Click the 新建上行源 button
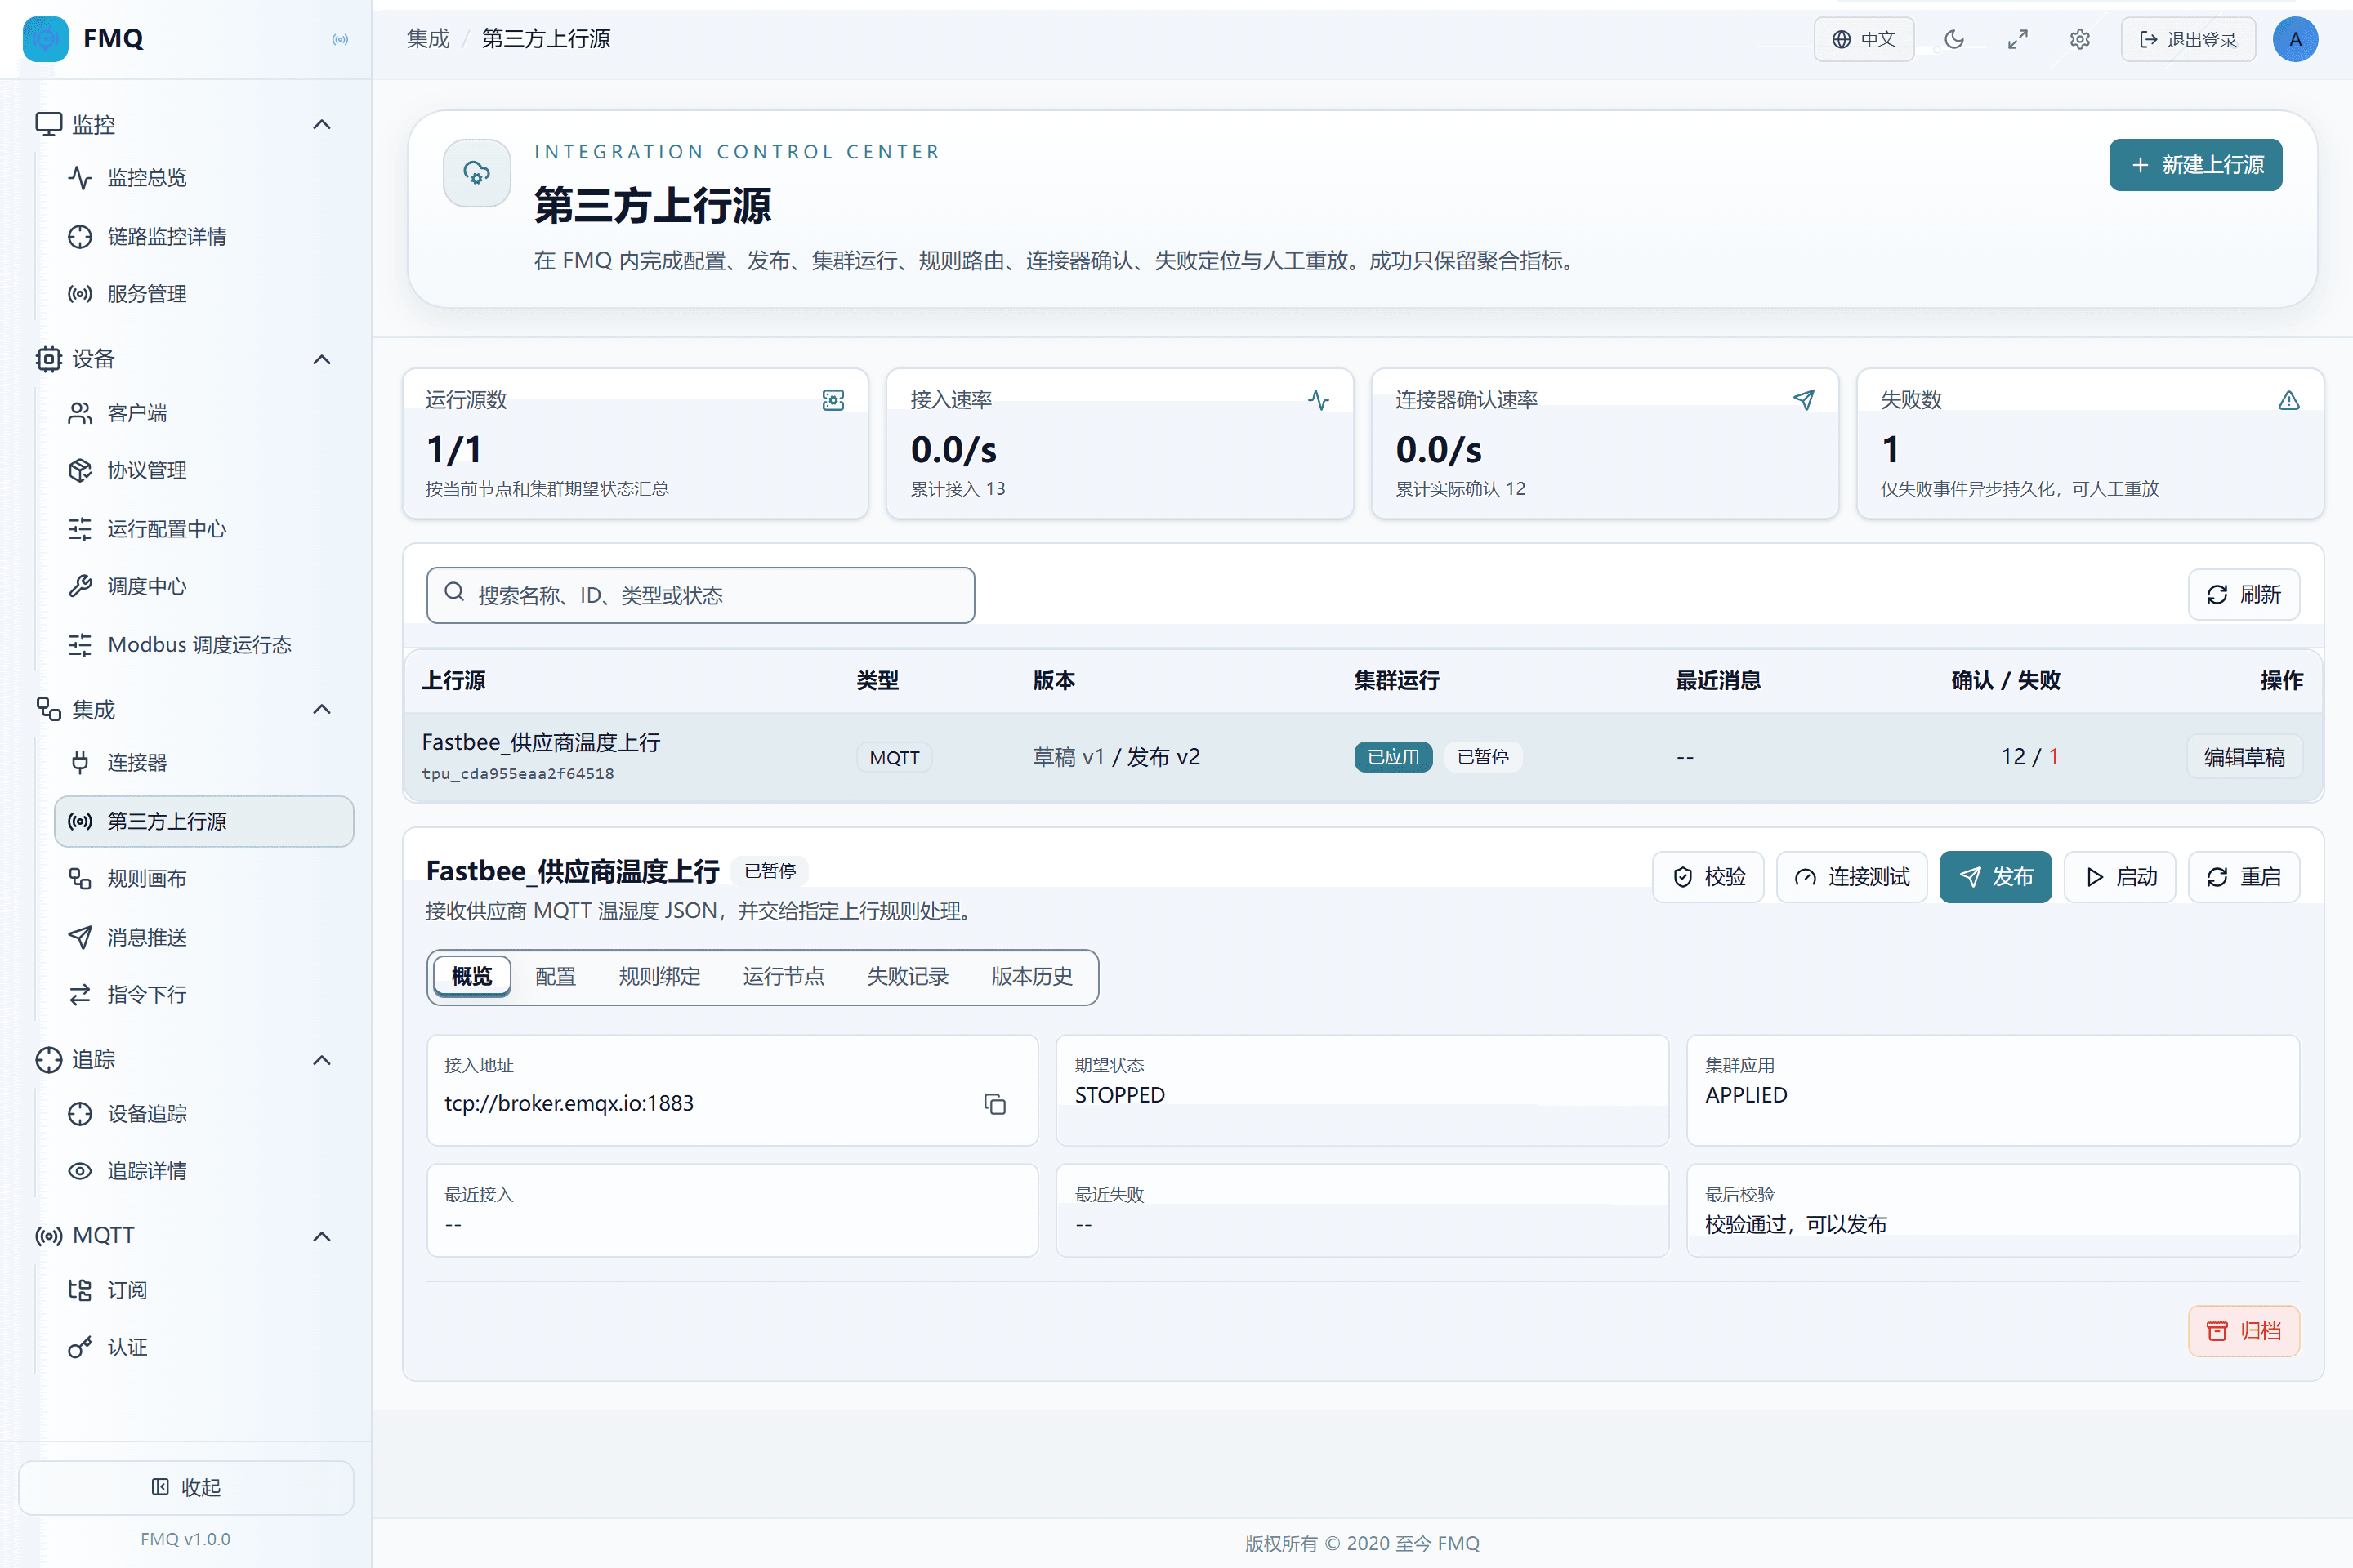2353x1568 pixels. [2195, 165]
